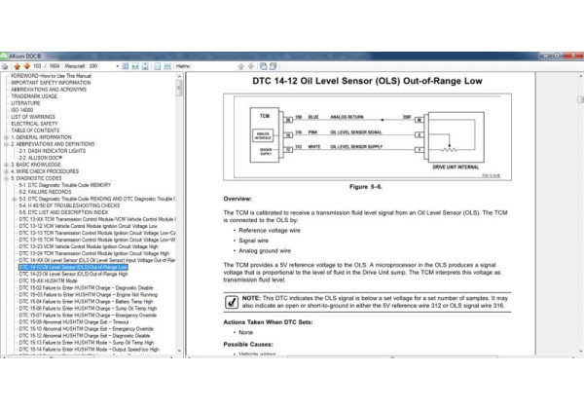Collapse the 2. ABBREVIATIONS AND DEFINITIONS node
584x410 pixels.
pyautogui.click(x=6, y=144)
